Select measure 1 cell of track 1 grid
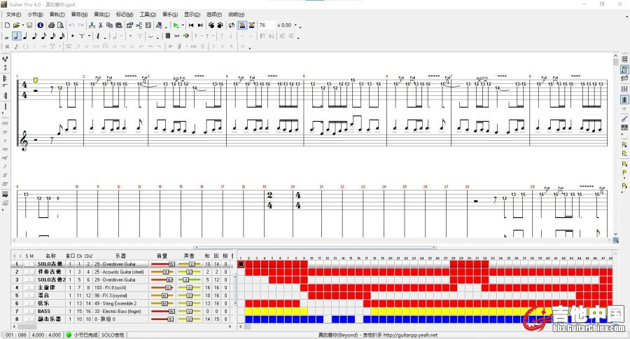The image size is (630, 339). pos(241,264)
